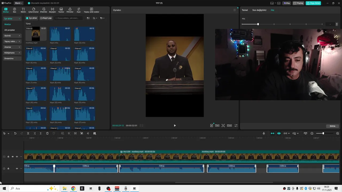Zoom out the timeline
The height and width of the screenshot is (192, 342).
312,133
